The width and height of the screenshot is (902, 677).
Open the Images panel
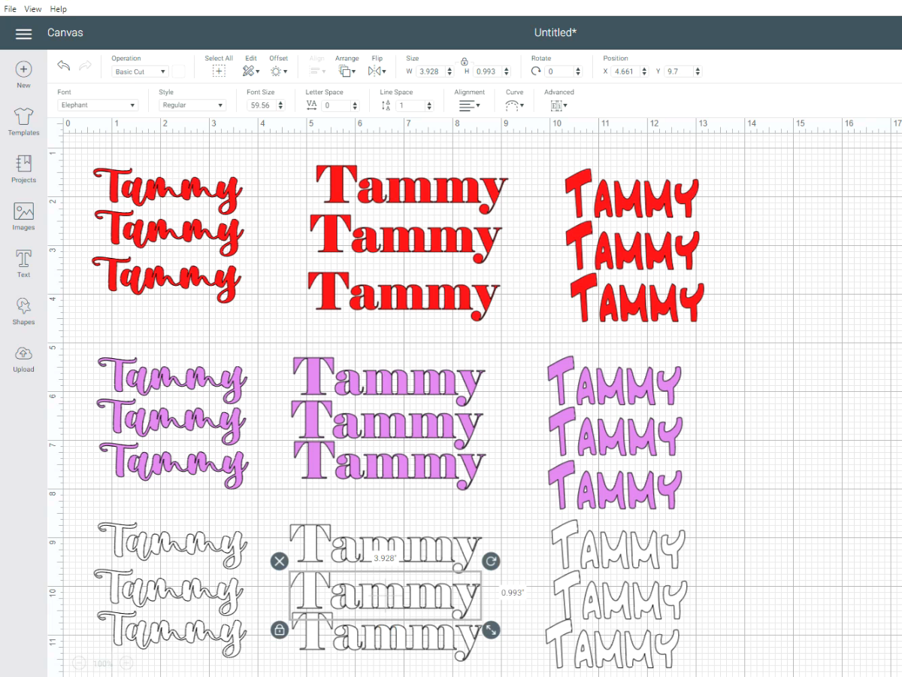pos(23,212)
